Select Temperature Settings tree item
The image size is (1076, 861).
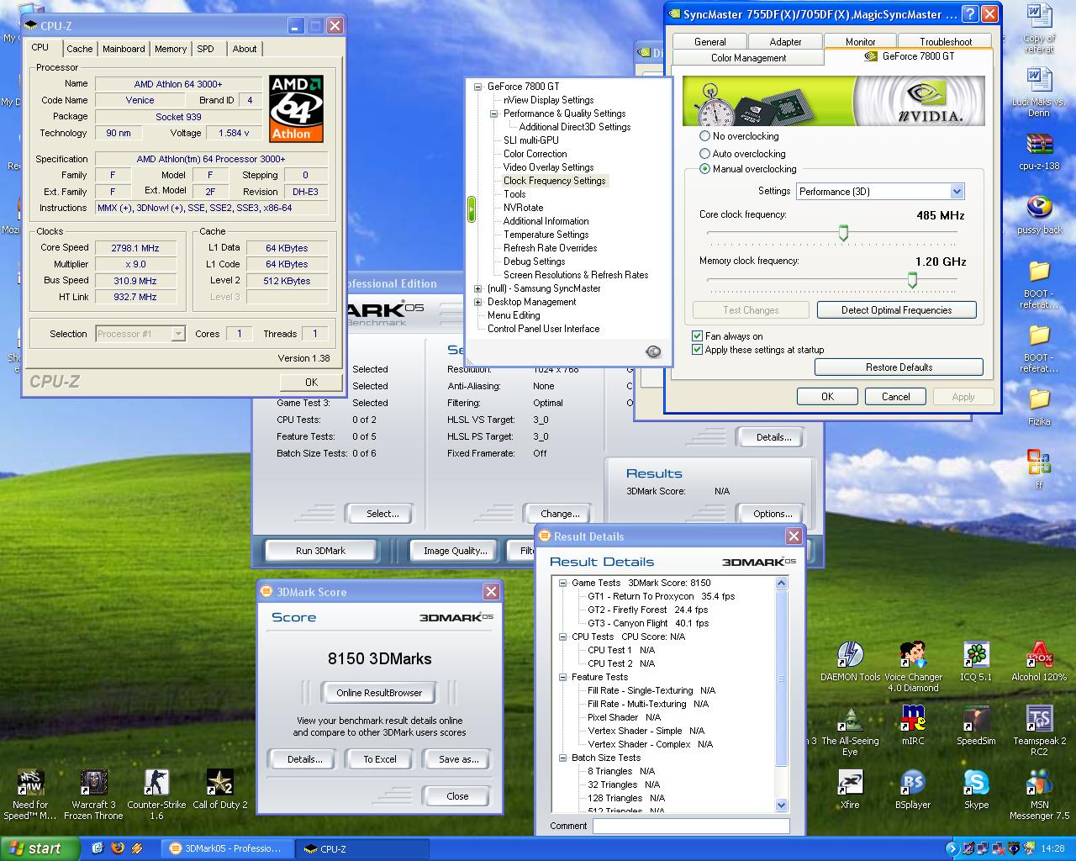pos(546,235)
